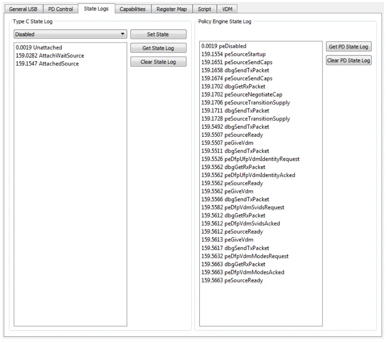Switch to the General USB tab
The width and height of the screenshot is (389, 343).
pyautogui.click(x=24, y=9)
